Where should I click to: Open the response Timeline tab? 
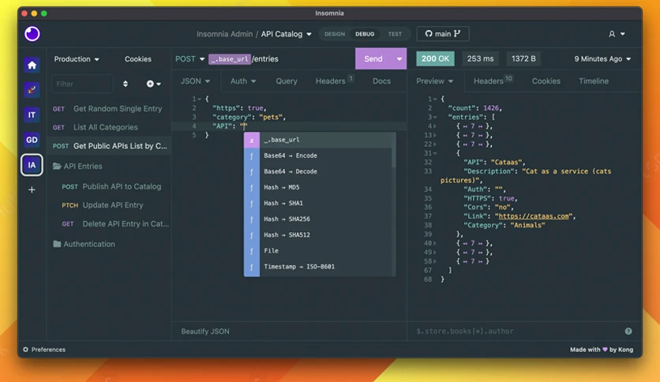pyautogui.click(x=594, y=81)
